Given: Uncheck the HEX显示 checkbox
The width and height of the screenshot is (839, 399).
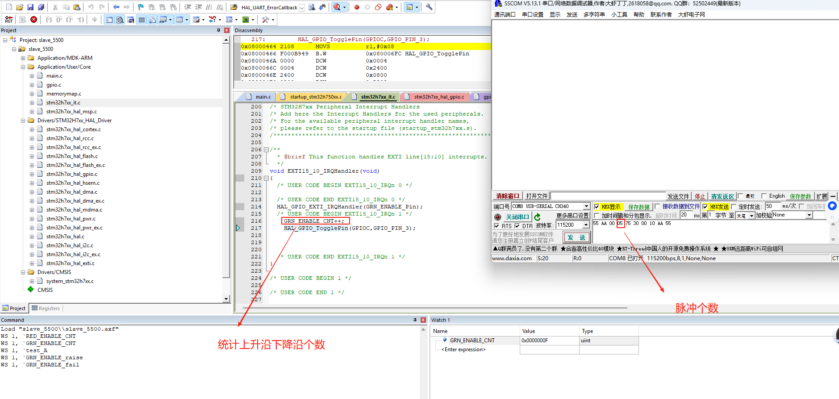Looking at the screenshot, I should (597, 207).
